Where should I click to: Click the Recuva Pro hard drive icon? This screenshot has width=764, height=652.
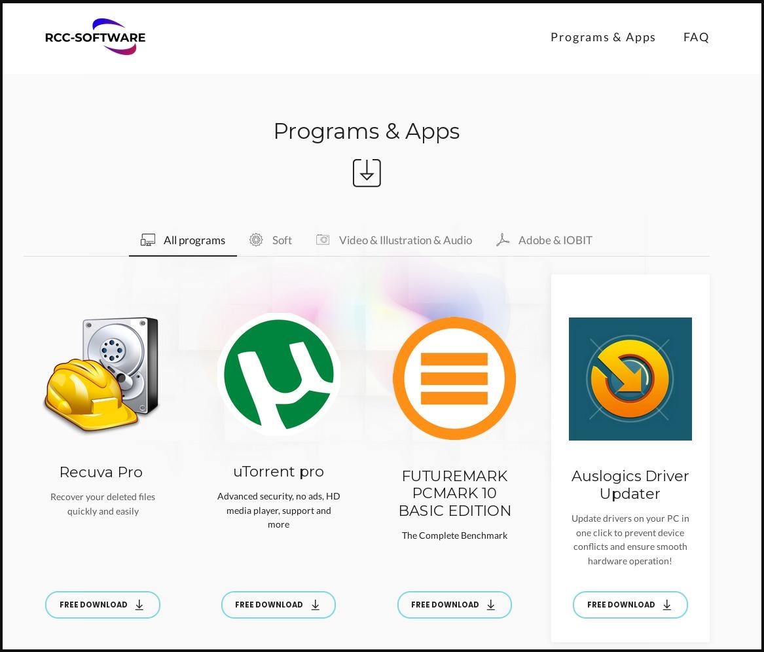(x=102, y=373)
